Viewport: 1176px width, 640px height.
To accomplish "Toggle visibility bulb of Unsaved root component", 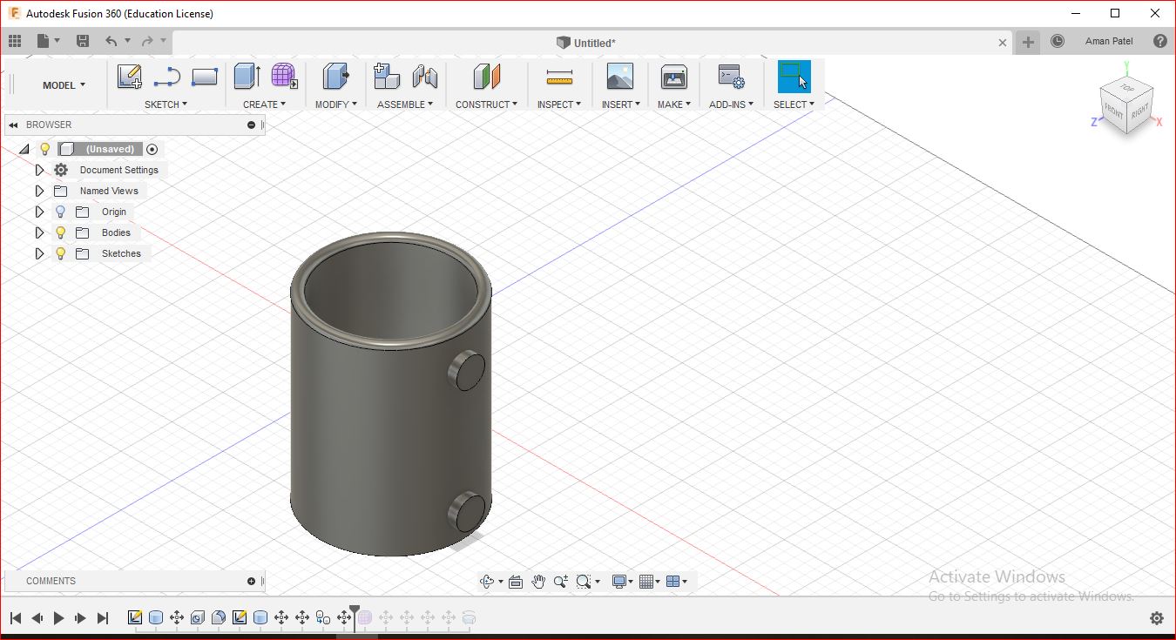I will tap(45, 149).
